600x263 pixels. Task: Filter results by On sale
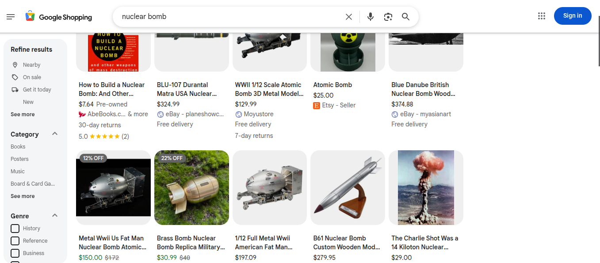(32, 77)
